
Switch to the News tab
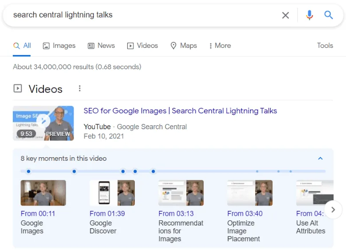[x=101, y=45]
